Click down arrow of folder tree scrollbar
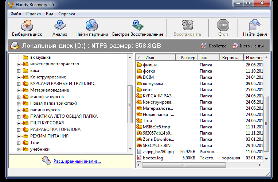This screenshot has height=182, width=278. (130, 149)
